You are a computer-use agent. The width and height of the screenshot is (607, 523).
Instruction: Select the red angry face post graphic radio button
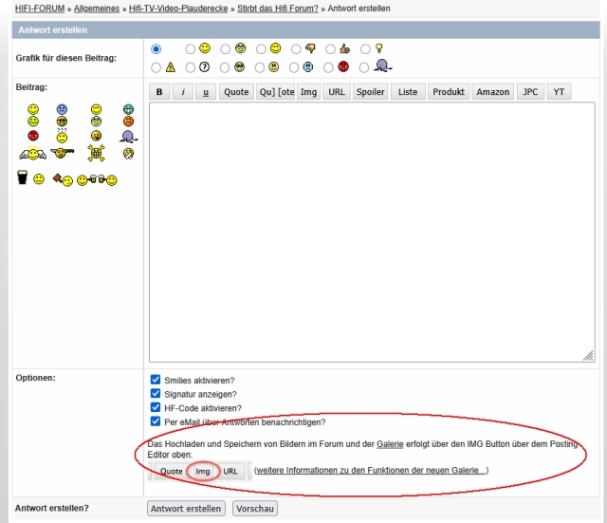328,67
